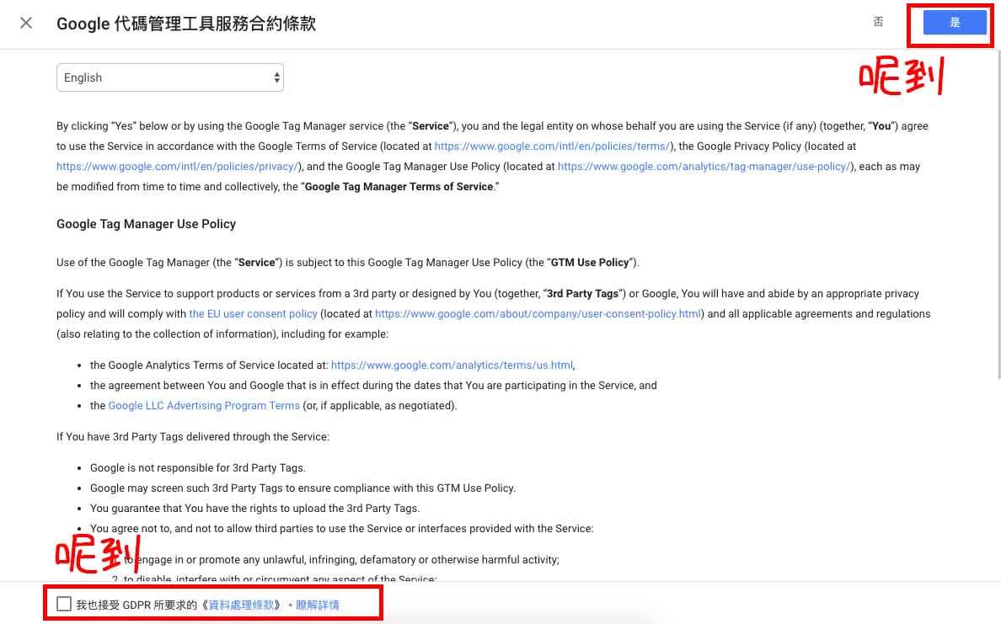Close the terms of service dialog
Screen dimensions: 1001x624
(x=26, y=23)
